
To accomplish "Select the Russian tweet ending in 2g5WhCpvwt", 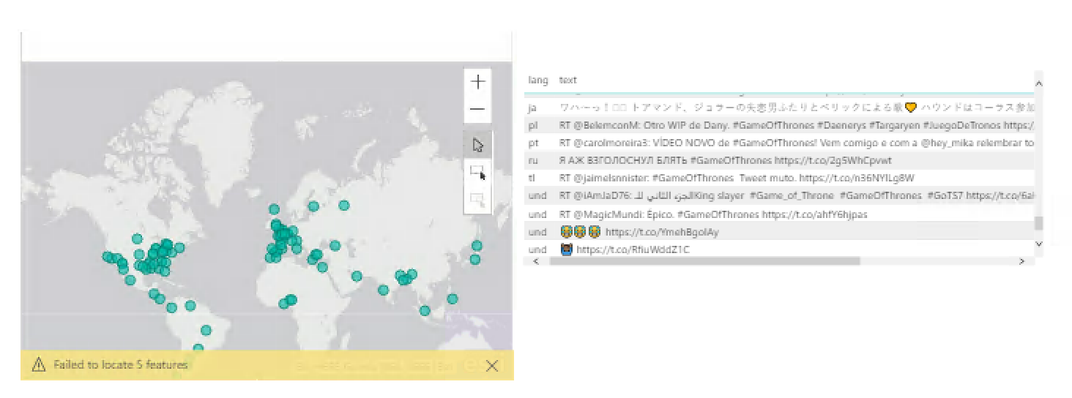I will (x=725, y=160).
